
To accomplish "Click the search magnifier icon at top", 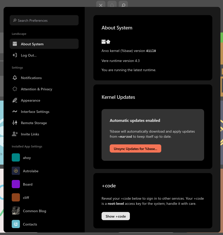I will click(x=123, y=5).
